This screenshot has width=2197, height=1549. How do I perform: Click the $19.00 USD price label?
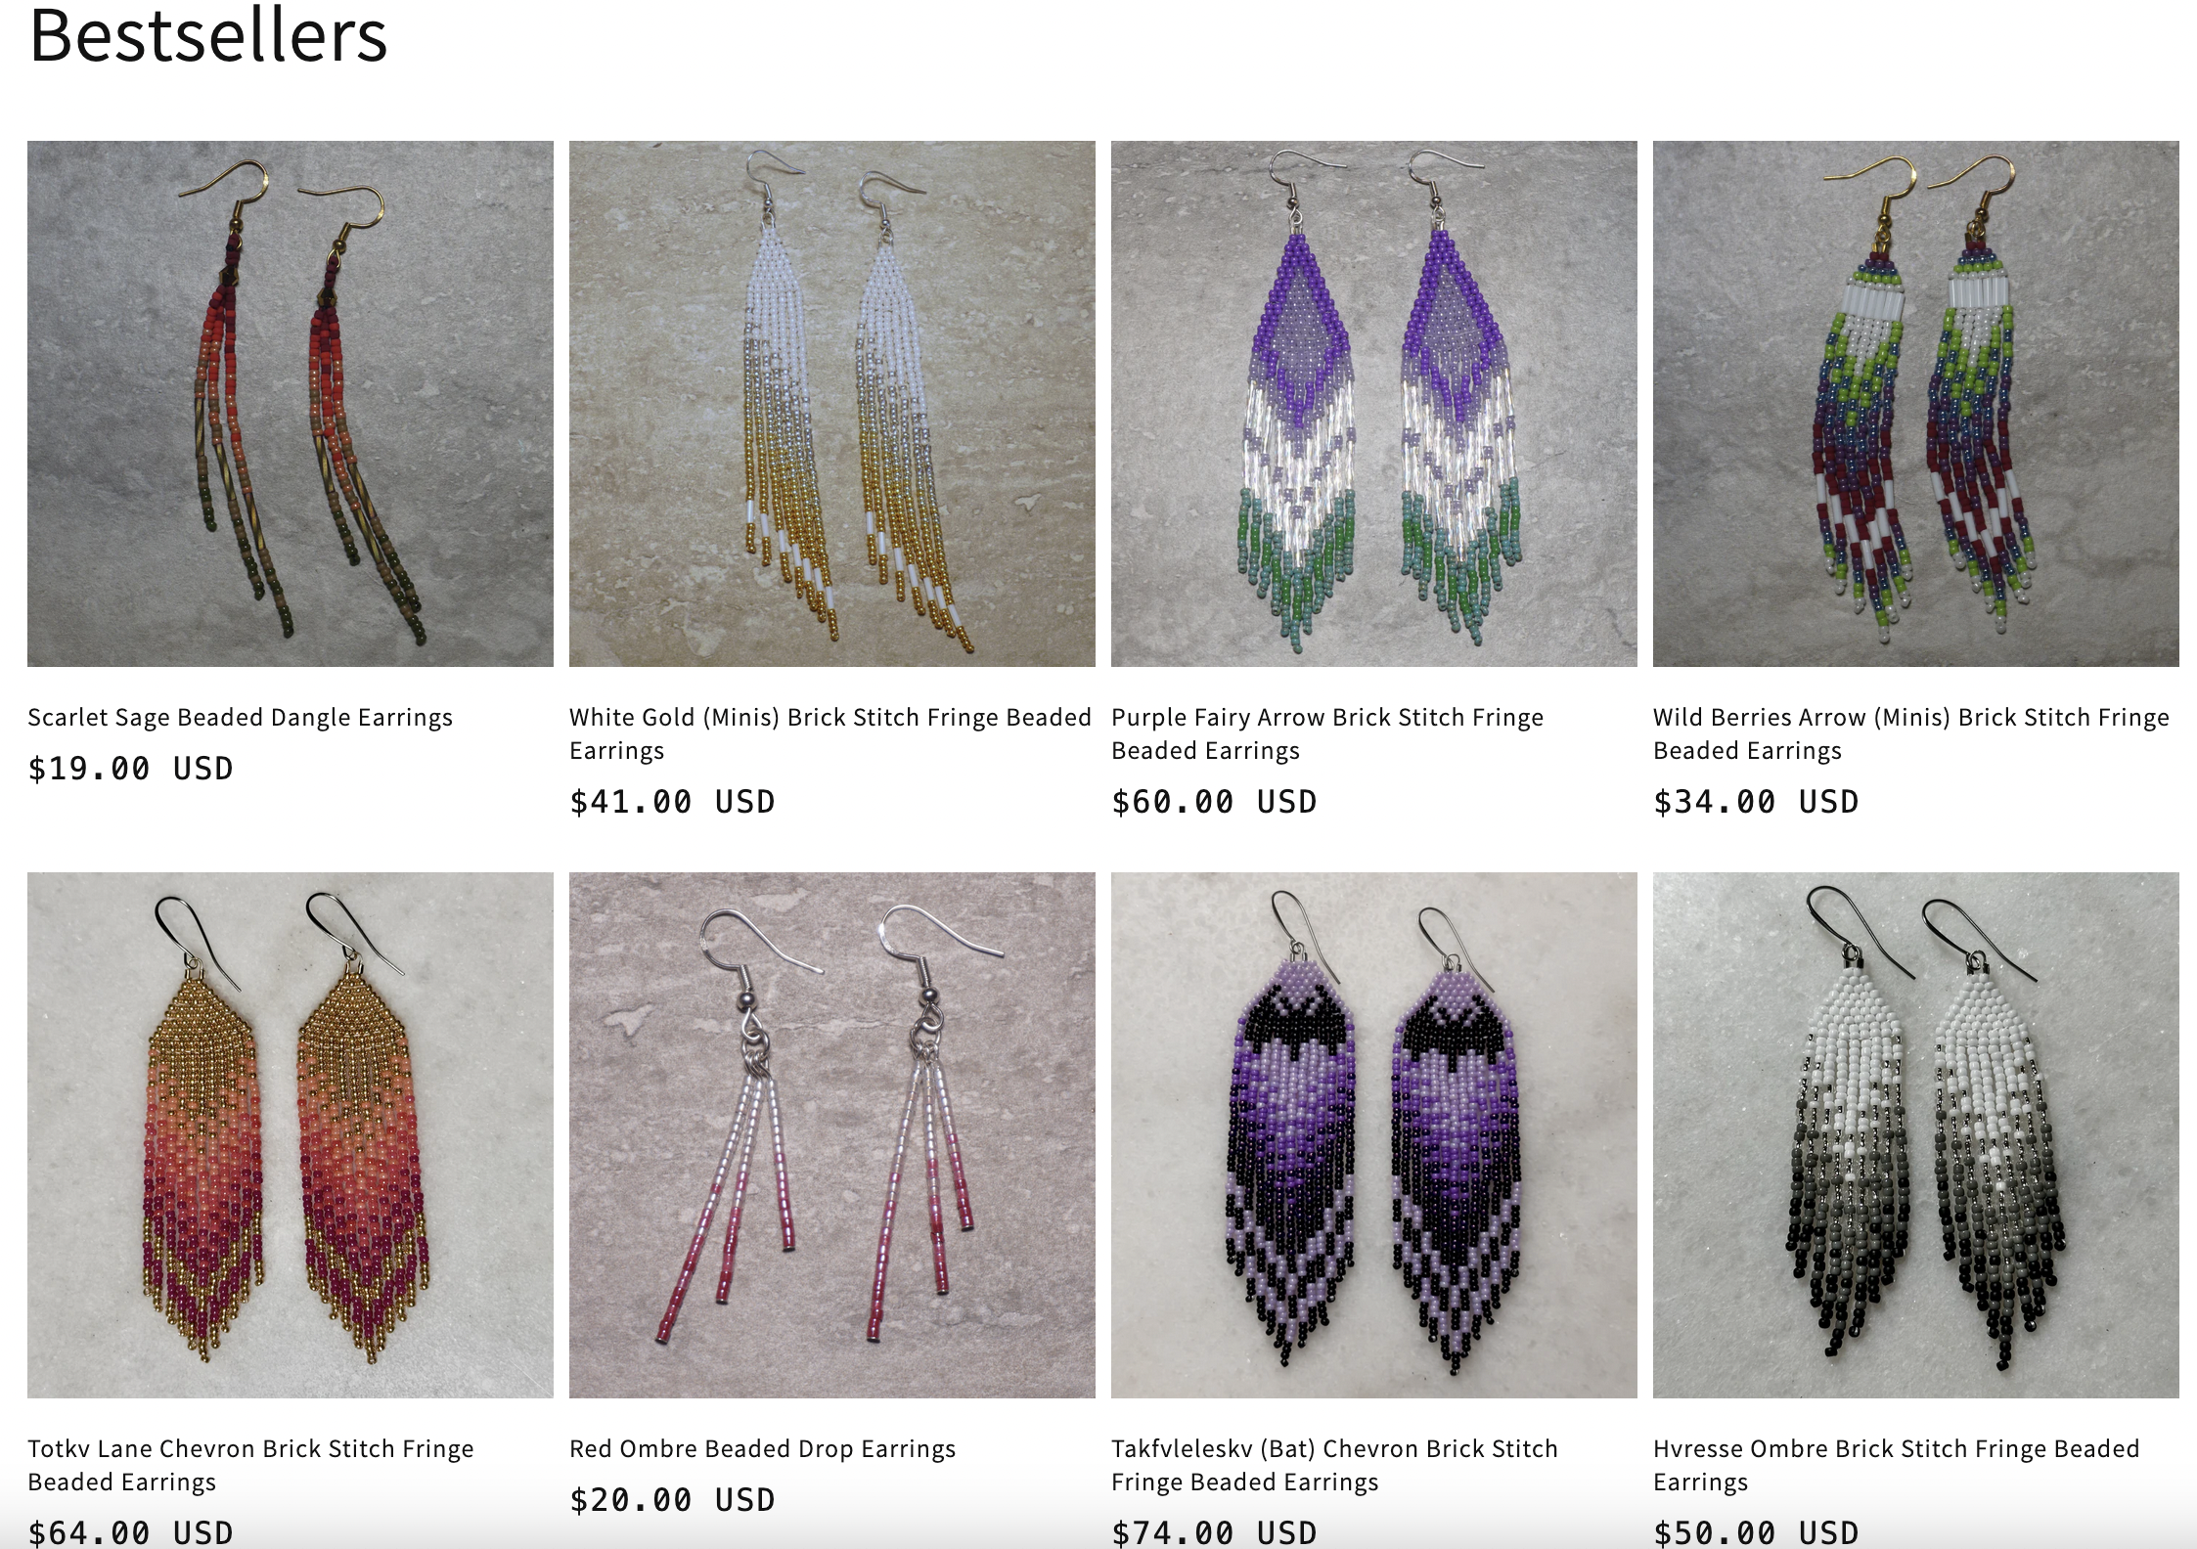point(131,769)
